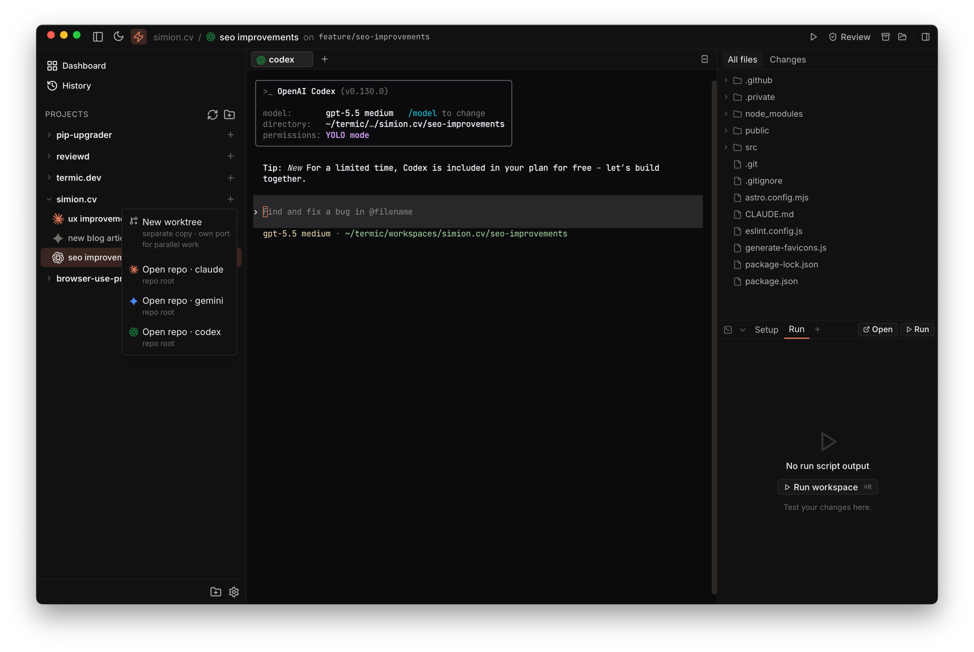Expand the .private folder
974x652 pixels.
click(726, 97)
